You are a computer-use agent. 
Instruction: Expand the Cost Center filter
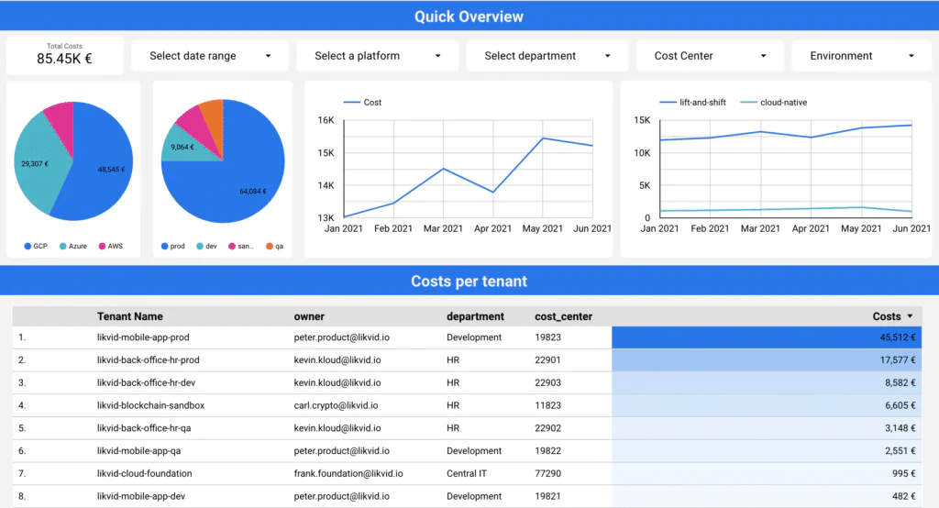710,56
